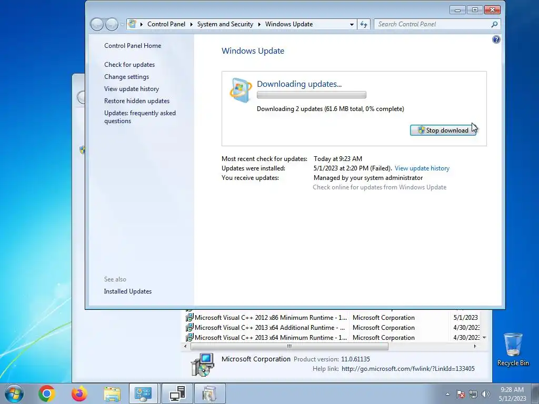The image size is (539, 404).
Task: Click horizontal scrollbar left arrow
Action: 186,346
